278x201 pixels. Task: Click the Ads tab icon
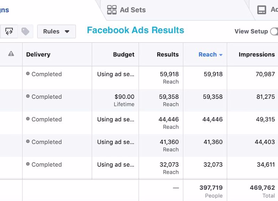262,10
